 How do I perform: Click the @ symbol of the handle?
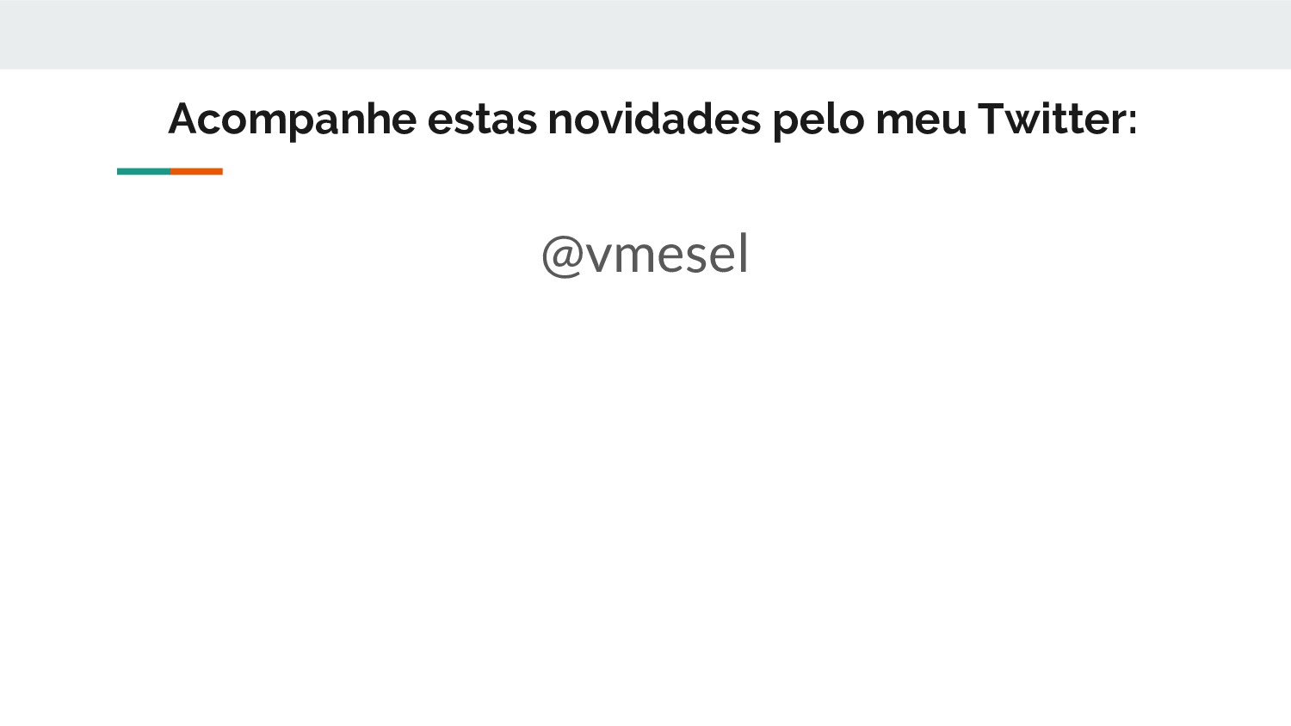563,256
